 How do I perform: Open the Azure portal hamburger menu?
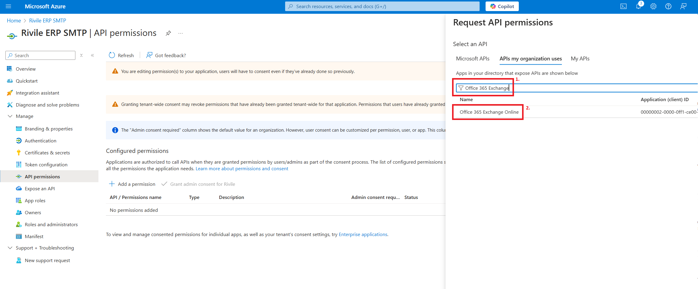point(8,6)
